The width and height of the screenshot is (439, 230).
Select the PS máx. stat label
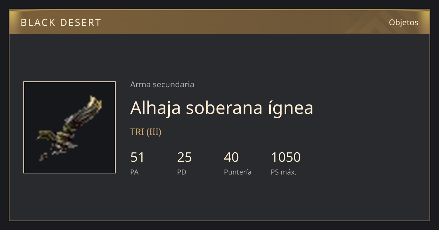click(284, 172)
